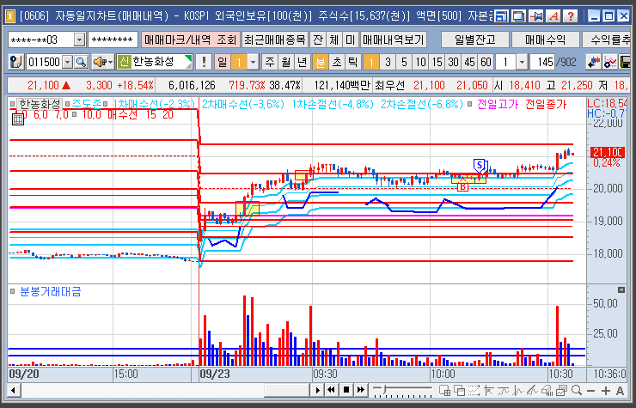The width and height of the screenshot is (636, 408).
Task: Click the dotted-box line chart icon in bottom toolbar
Action: [x=474, y=391]
